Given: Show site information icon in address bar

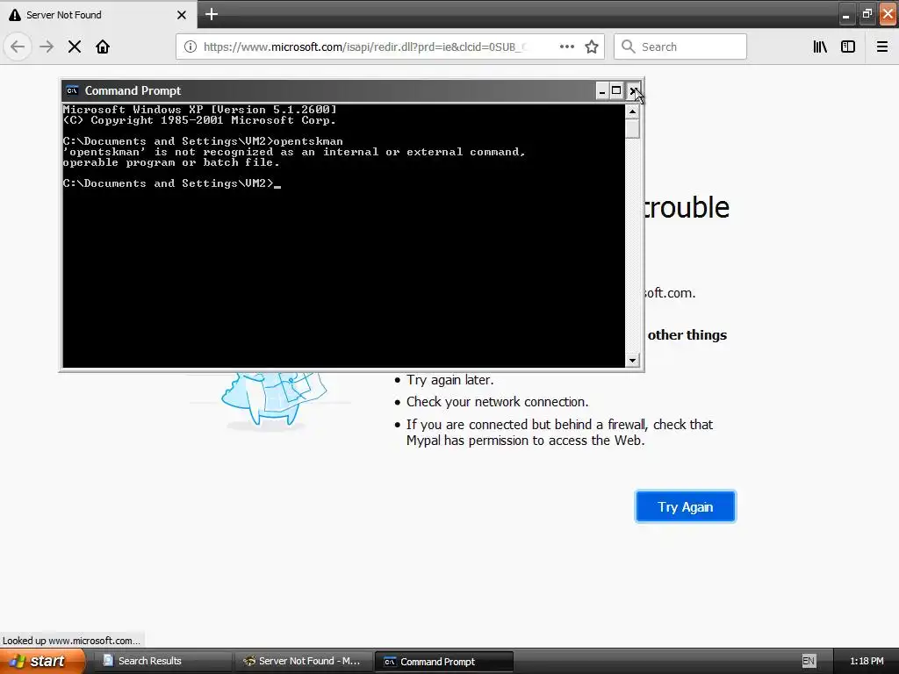Looking at the screenshot, I should point(191,47).
